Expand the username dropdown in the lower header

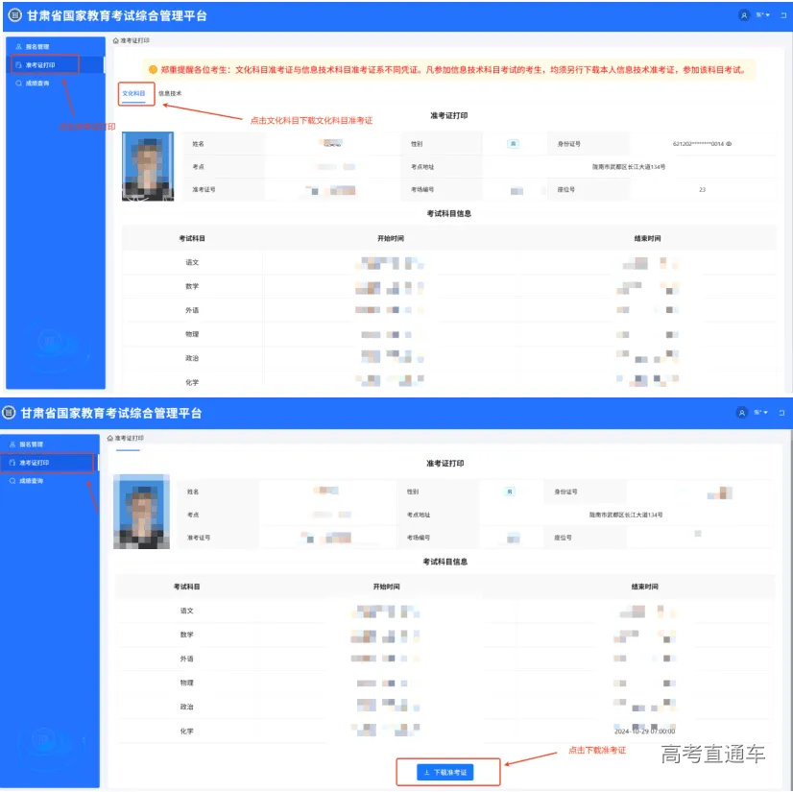tap(760, 413)
